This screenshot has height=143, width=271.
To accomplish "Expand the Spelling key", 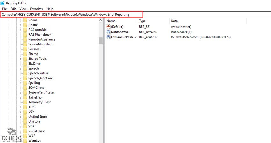I will coord(21,83).
